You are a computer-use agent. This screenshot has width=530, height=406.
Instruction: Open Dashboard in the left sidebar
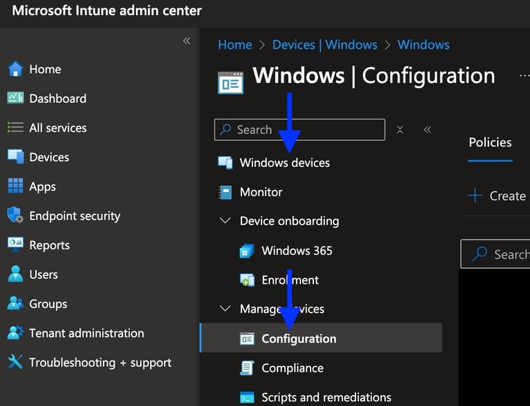pyautogui.click(x=58, y=99)
